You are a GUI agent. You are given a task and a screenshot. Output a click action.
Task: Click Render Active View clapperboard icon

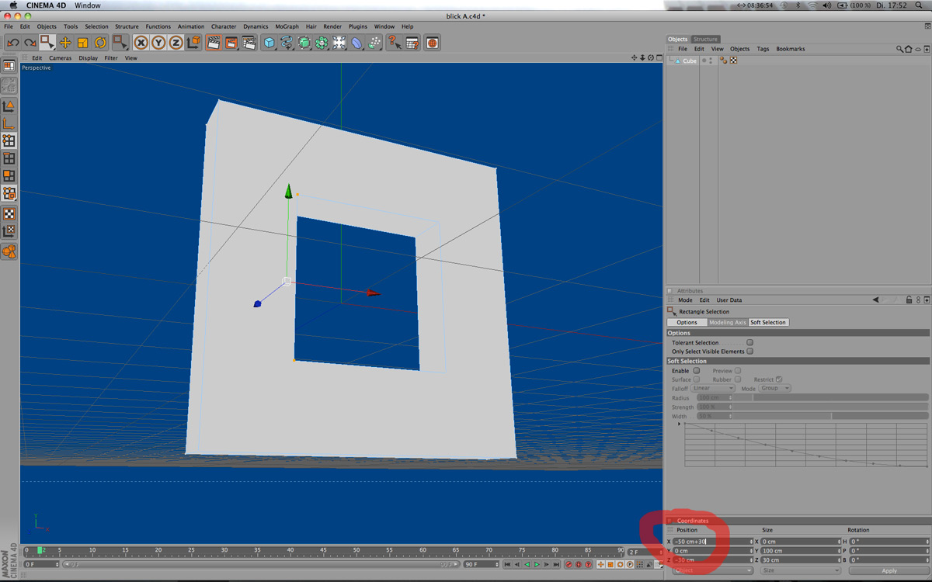click(214, 43)
